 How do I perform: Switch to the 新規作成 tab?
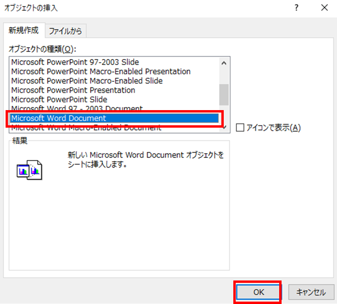(x=24, y=30)
